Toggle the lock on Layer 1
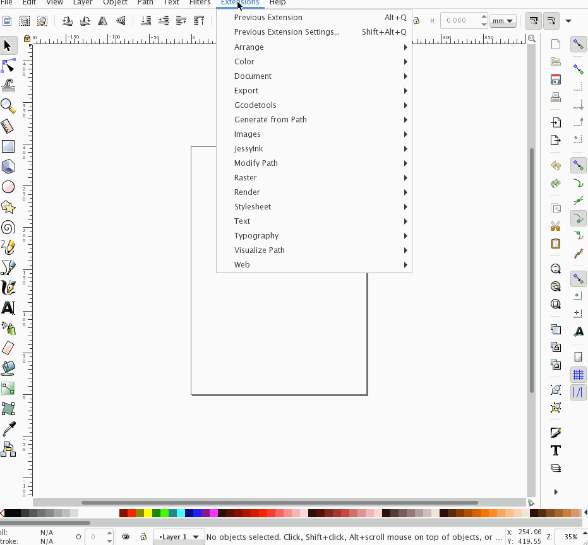The width and height of the screenshot is (588, 545). pos(143,536)
